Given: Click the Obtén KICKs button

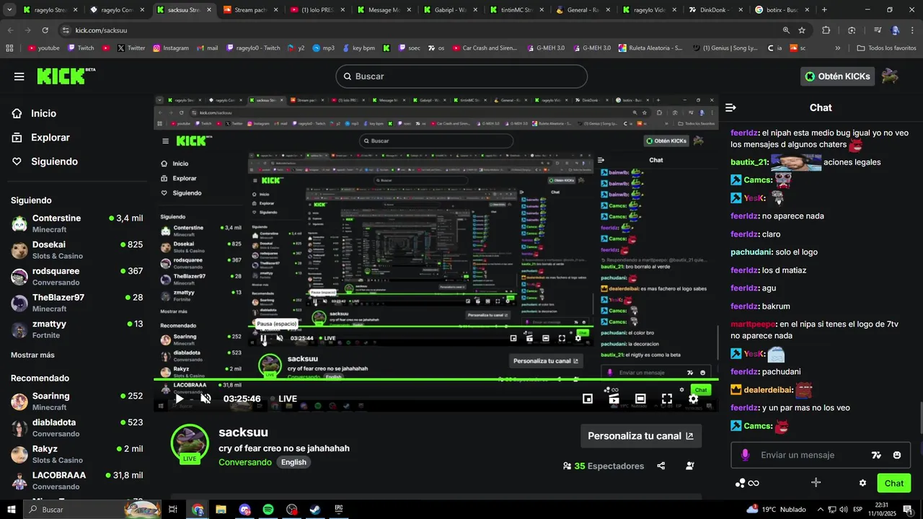Looking at the screenshot, I should click(837, 76).
